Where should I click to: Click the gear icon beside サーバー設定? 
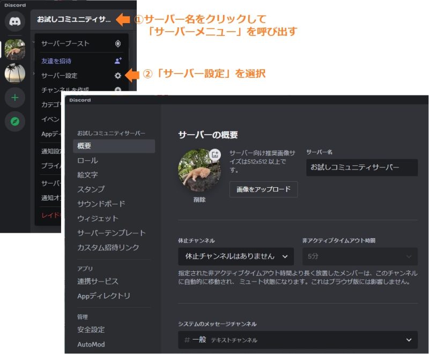[x=118, y=76]
